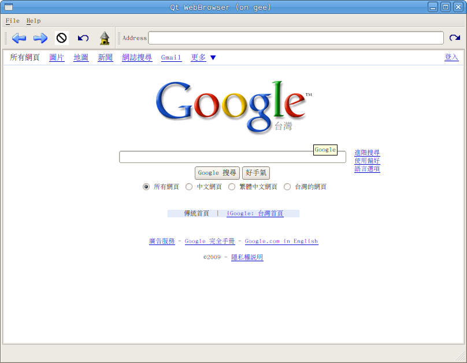
Task: Open the 進階搜尋 advanced search link
Action: coord(367,153)
